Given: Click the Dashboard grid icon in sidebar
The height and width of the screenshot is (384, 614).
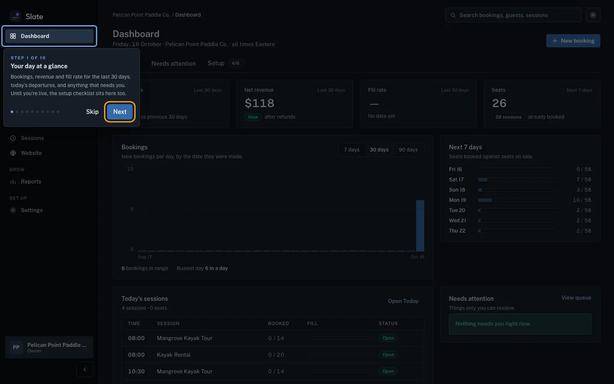Looking at the screenshot, I should coord(13,36).
